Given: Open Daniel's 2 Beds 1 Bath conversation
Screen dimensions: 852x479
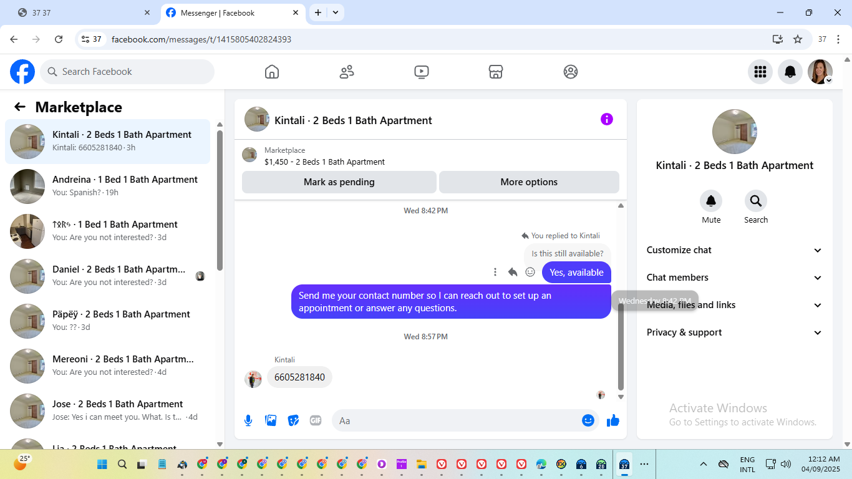Looking at the screenshot, I should 107,276.
